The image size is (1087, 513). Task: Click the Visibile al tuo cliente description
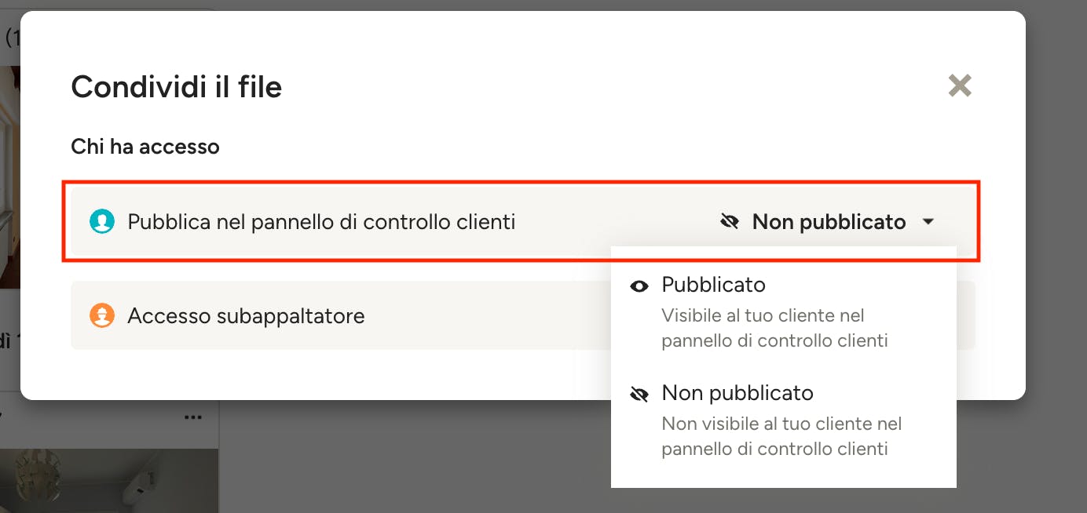[x=774, y=328]
